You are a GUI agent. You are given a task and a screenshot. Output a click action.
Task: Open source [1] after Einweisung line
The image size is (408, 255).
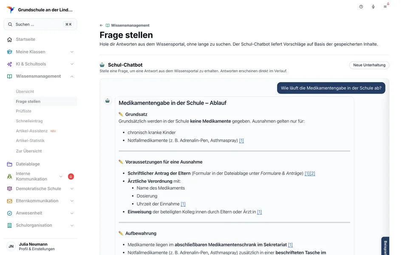pos(259,212)
